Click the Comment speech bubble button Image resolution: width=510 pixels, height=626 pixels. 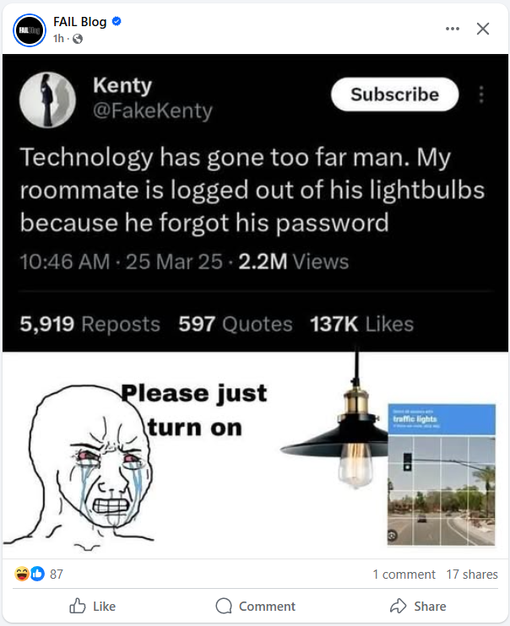click(255, 606)
